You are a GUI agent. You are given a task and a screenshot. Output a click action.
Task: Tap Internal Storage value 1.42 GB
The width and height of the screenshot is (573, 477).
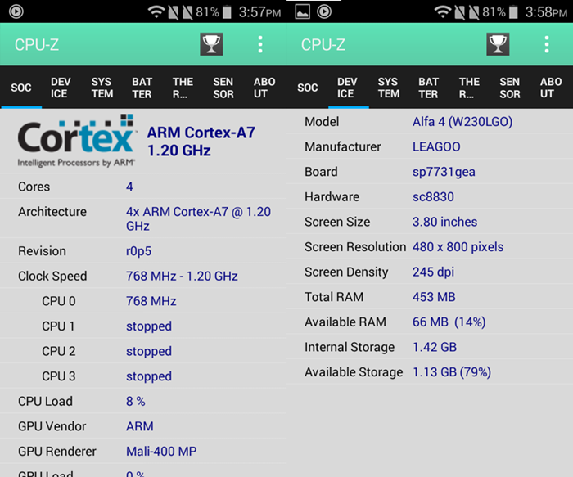pyautogui.click(x=435, y=347)
